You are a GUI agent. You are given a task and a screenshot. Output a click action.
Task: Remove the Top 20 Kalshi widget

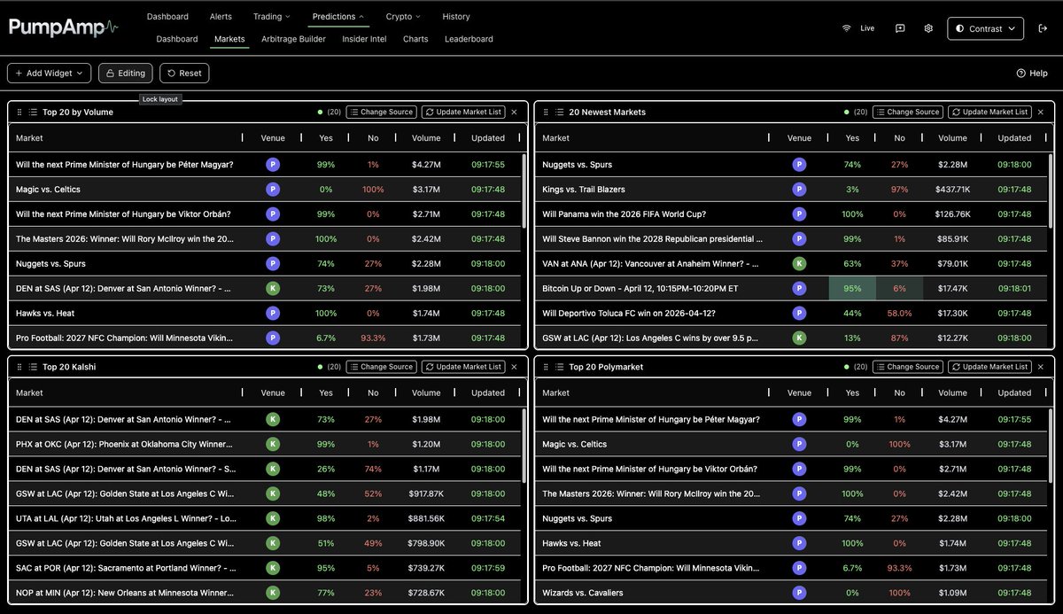pos(514,367)
